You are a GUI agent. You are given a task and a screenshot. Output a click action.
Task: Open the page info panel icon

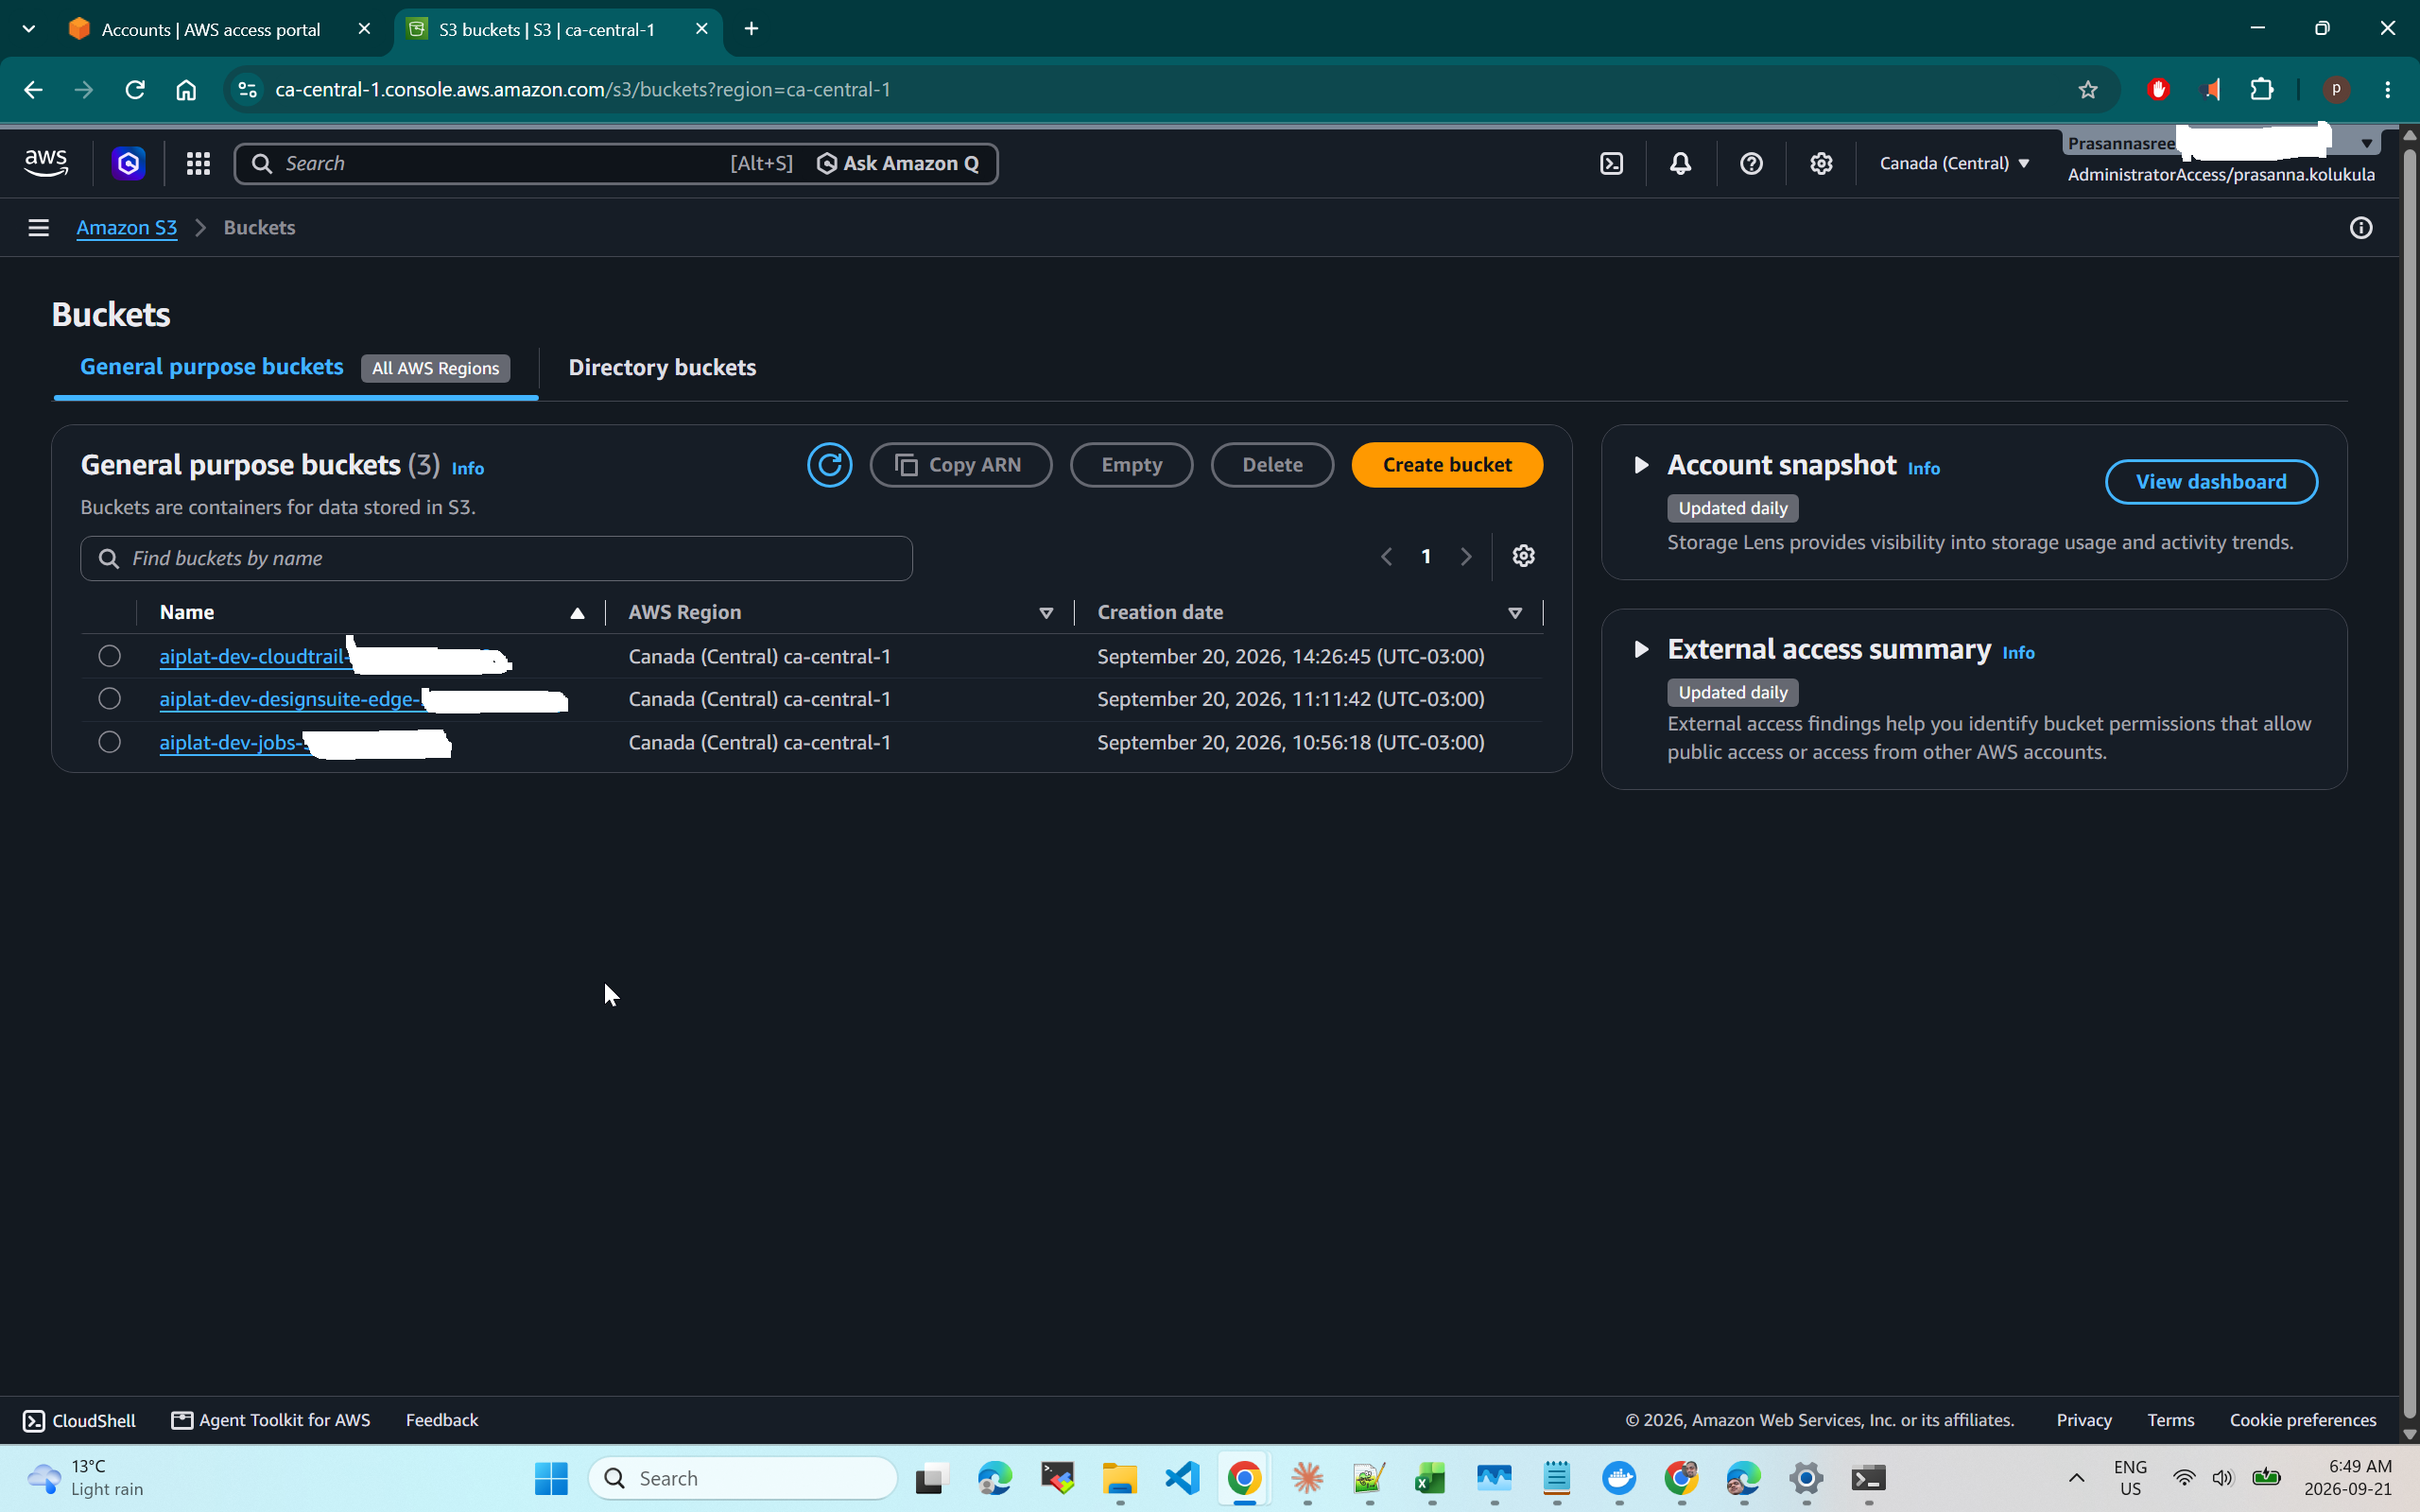[x=2360, y=228]
